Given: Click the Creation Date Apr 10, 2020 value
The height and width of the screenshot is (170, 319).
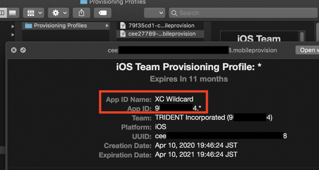Looking at the screenshot, I should pos(196,145).
